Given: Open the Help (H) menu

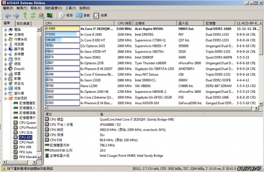Looking at the screenshot, I should 85,8.
